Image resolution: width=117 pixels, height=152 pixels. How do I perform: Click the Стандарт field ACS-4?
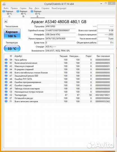(x=79, y=47)
